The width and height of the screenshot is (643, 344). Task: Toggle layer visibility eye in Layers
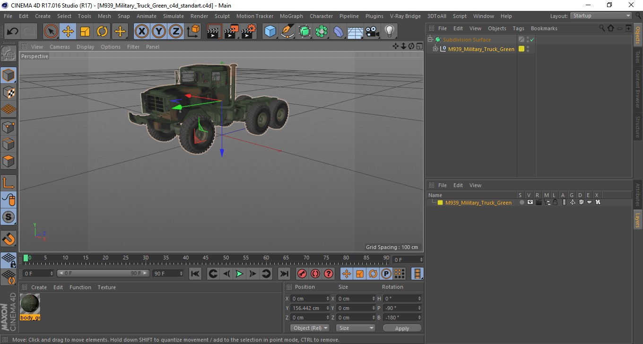pos(530,202)
